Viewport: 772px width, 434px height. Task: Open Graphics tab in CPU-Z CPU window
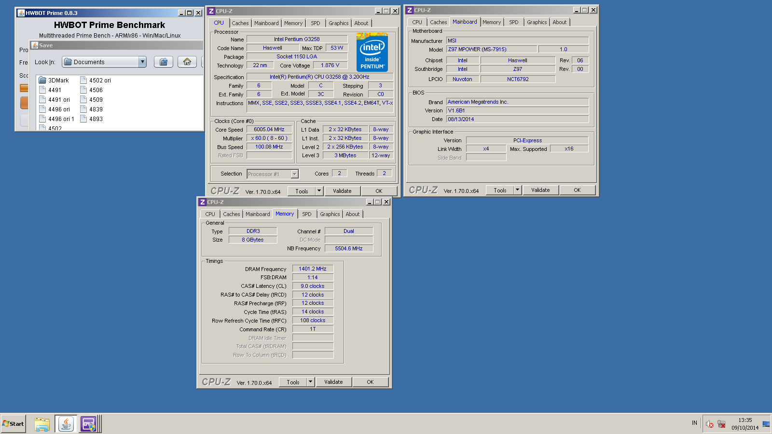tap(339, 23)
